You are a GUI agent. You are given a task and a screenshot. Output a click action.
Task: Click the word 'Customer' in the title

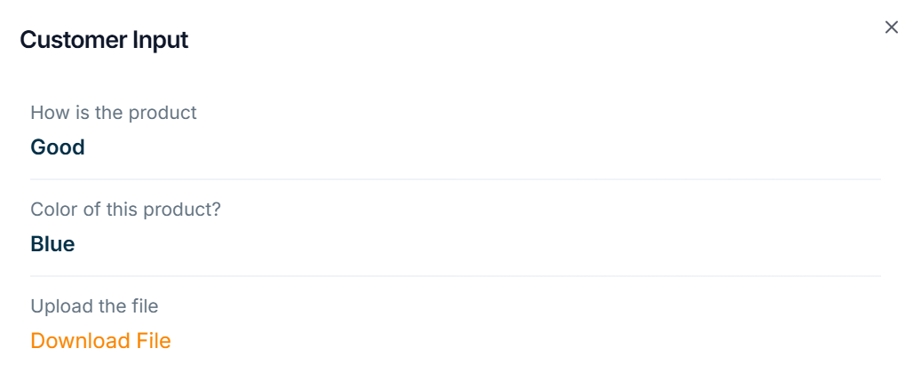[74, 40]
